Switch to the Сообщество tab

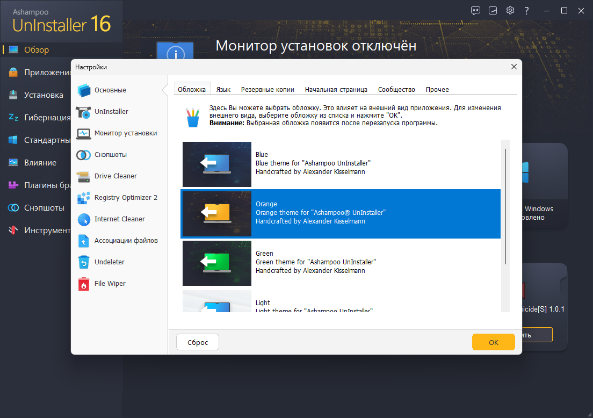397,89
